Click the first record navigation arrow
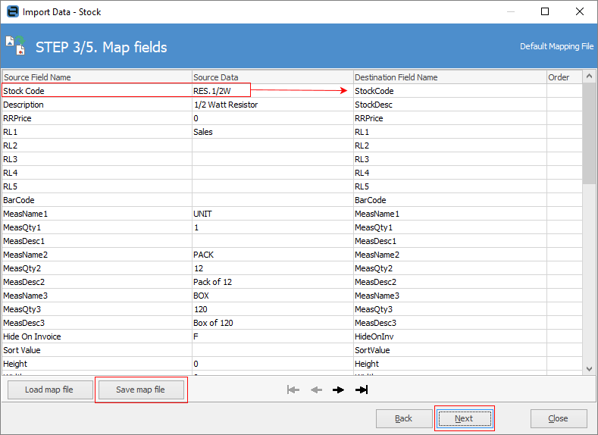The image size is (598, 435). point(293,390)
